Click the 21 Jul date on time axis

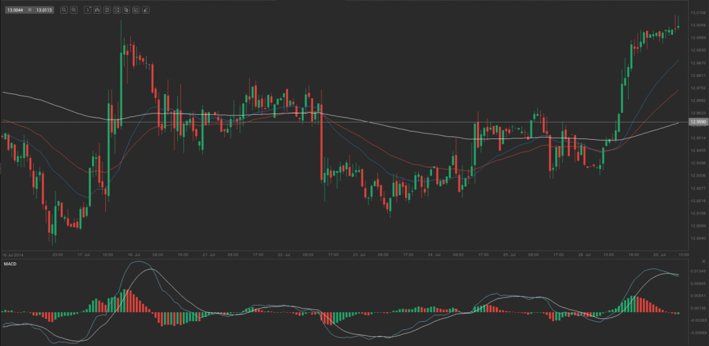point(208,254)
